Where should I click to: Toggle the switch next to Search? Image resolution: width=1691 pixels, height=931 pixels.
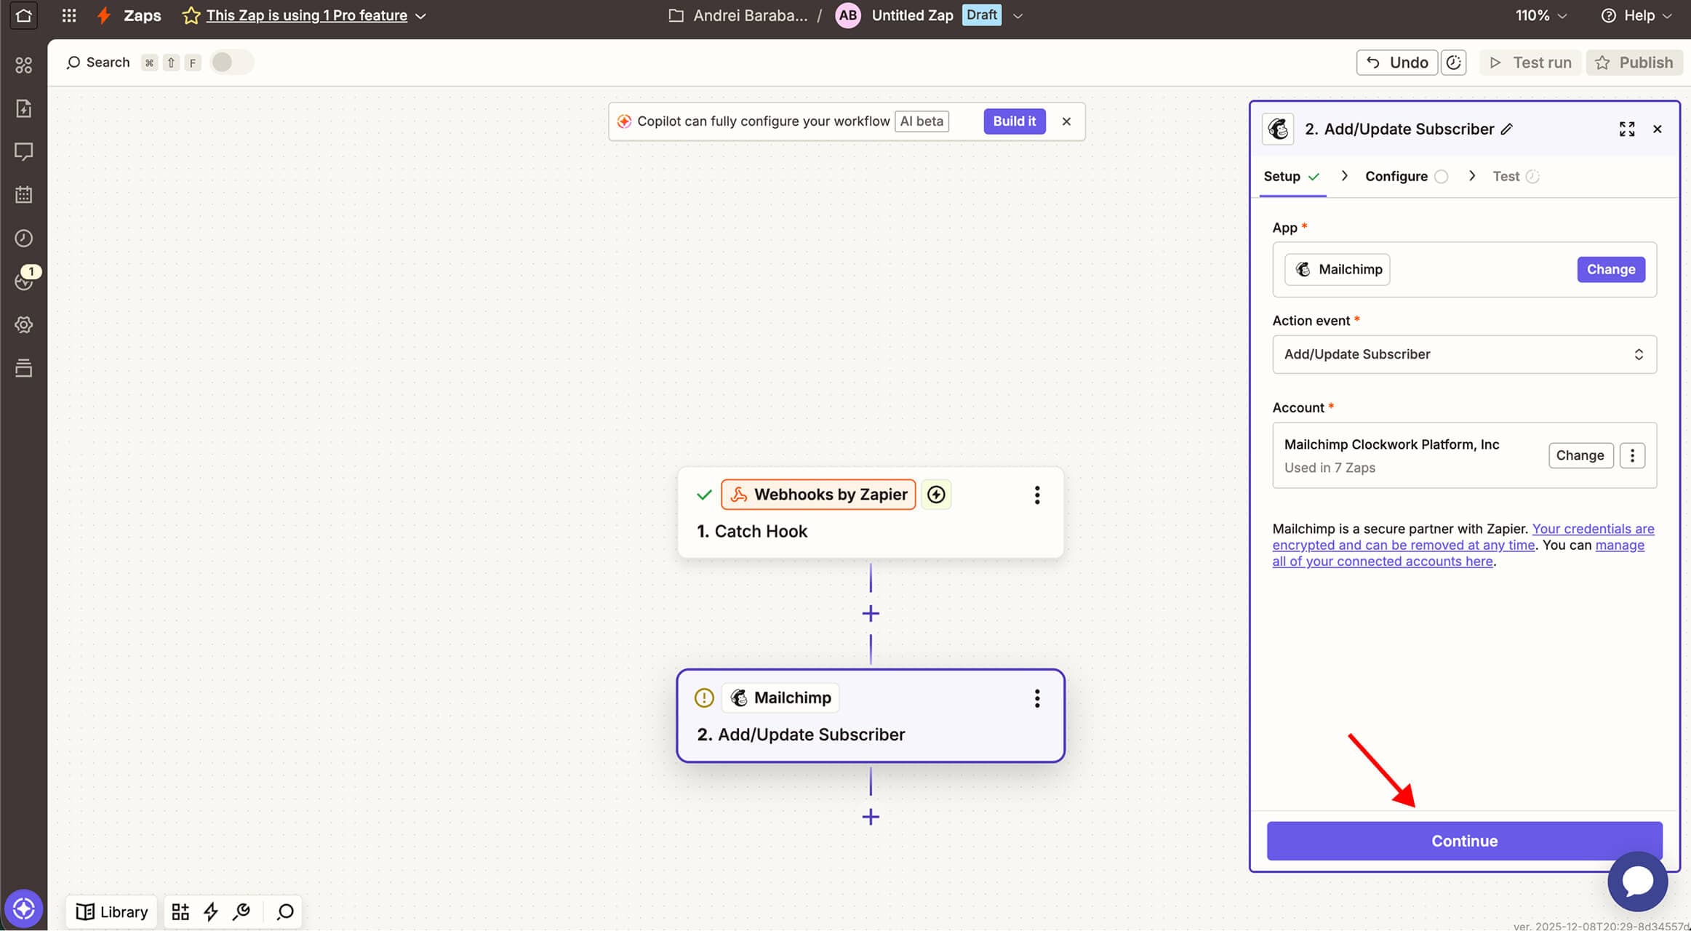[x=231, y=63]
